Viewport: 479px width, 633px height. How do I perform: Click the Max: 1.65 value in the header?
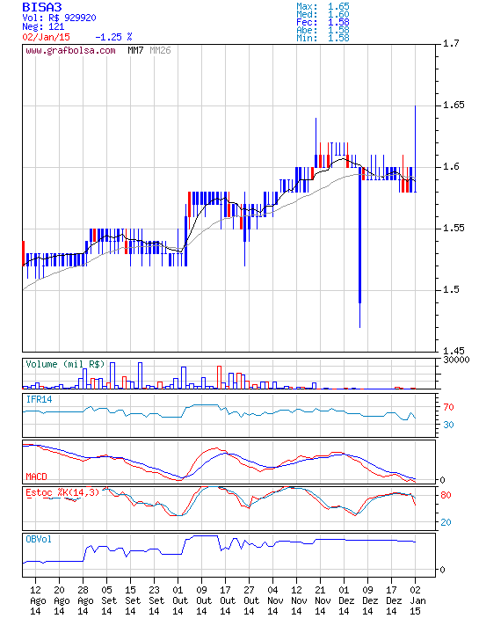pyautogui.click(x=323, y=6)
